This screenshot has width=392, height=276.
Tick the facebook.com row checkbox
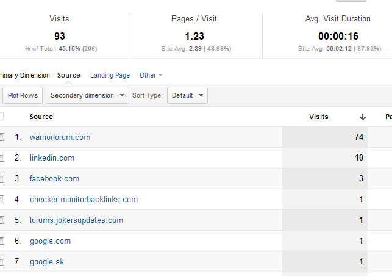[1, 178]
